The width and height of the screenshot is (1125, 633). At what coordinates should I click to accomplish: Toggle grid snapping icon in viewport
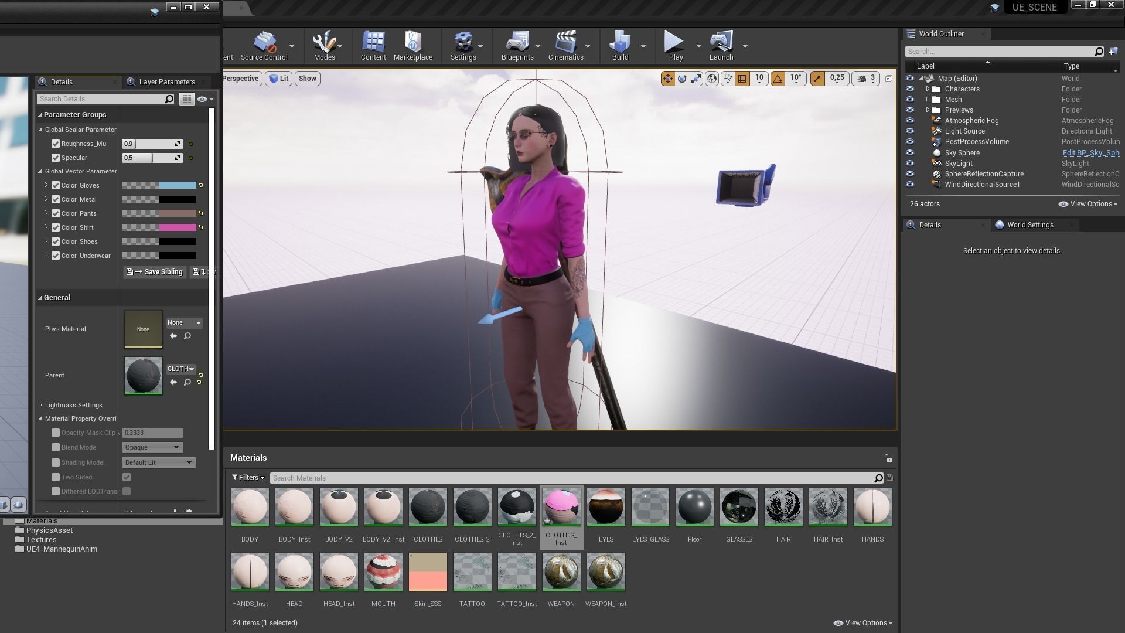(742, 79)
